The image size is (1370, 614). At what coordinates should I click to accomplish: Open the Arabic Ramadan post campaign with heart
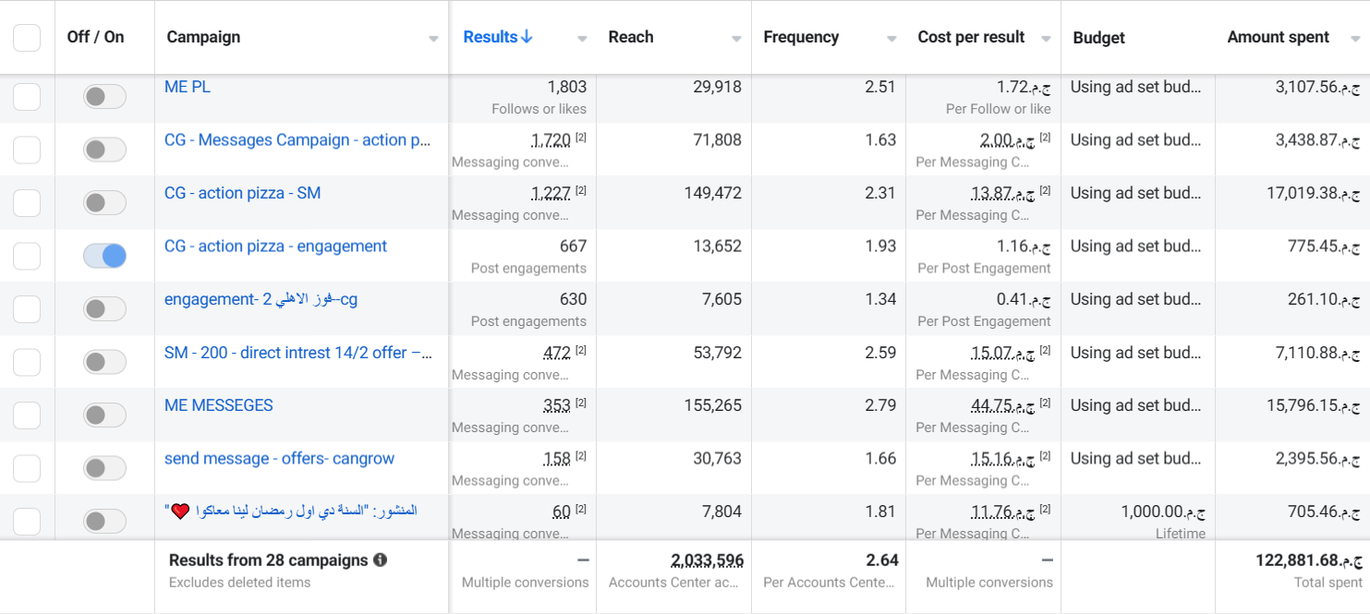[291, 511]
